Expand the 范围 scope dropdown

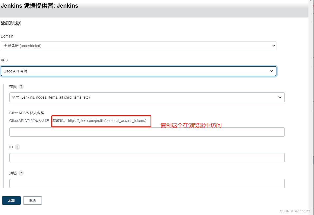[x=147, y=97]
